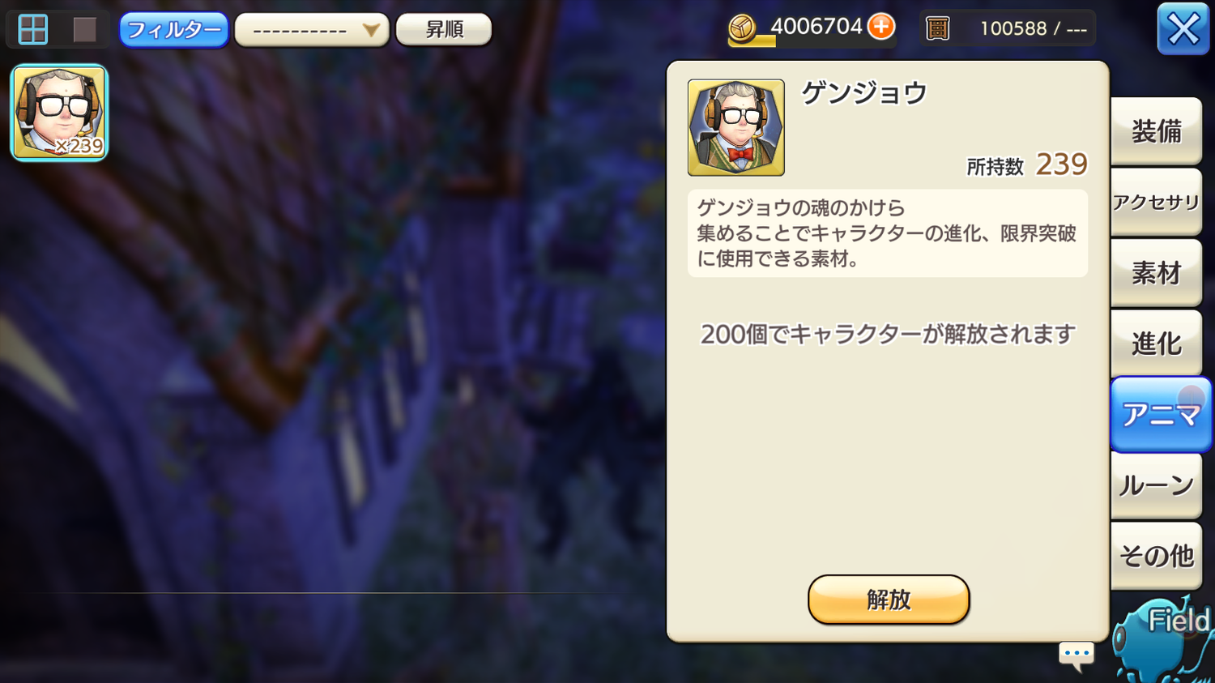Screen dimensions: 1215x683
Task: Open the sort criteria dropdown
Action: [x=312, y=30]
